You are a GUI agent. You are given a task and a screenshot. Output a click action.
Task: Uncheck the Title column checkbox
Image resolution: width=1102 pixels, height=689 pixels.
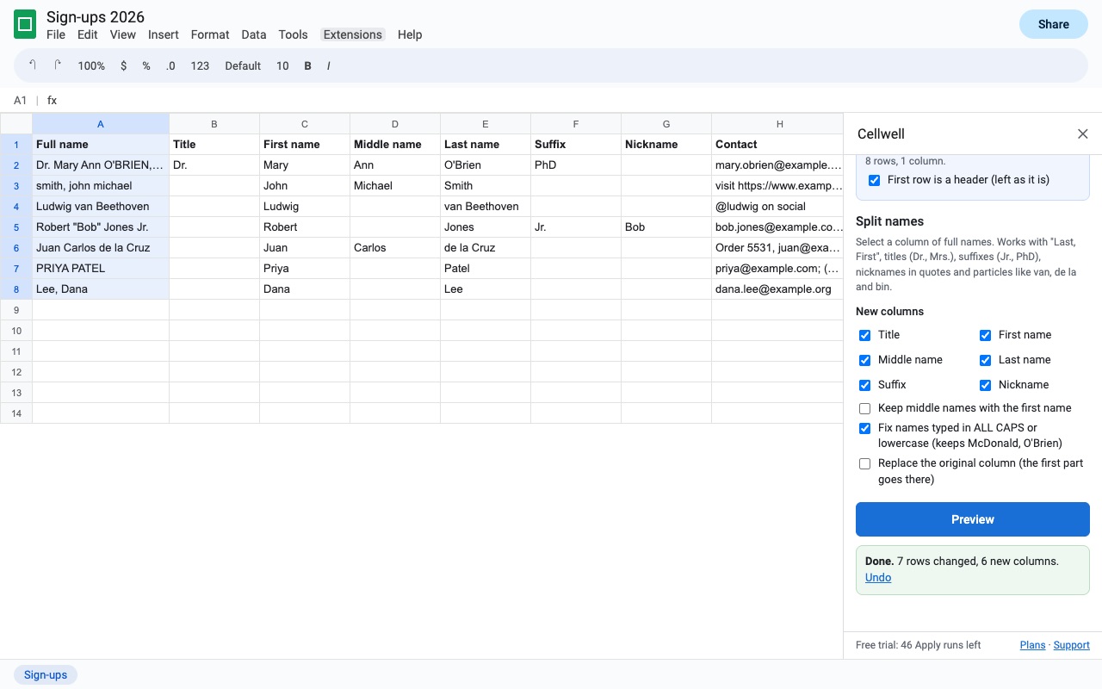(864, 335)
